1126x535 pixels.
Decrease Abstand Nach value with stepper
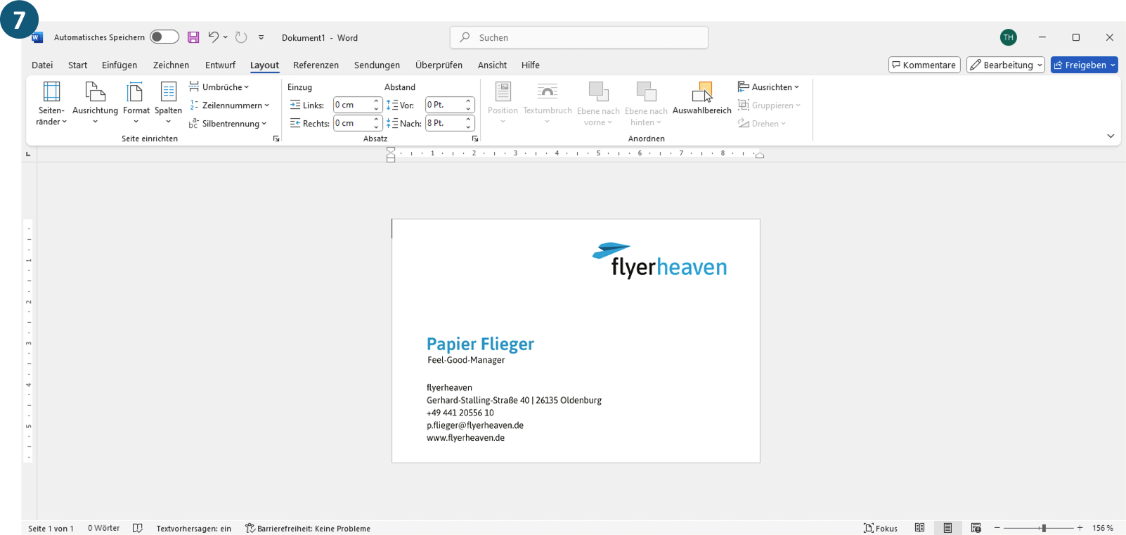[x=469, y=127]
